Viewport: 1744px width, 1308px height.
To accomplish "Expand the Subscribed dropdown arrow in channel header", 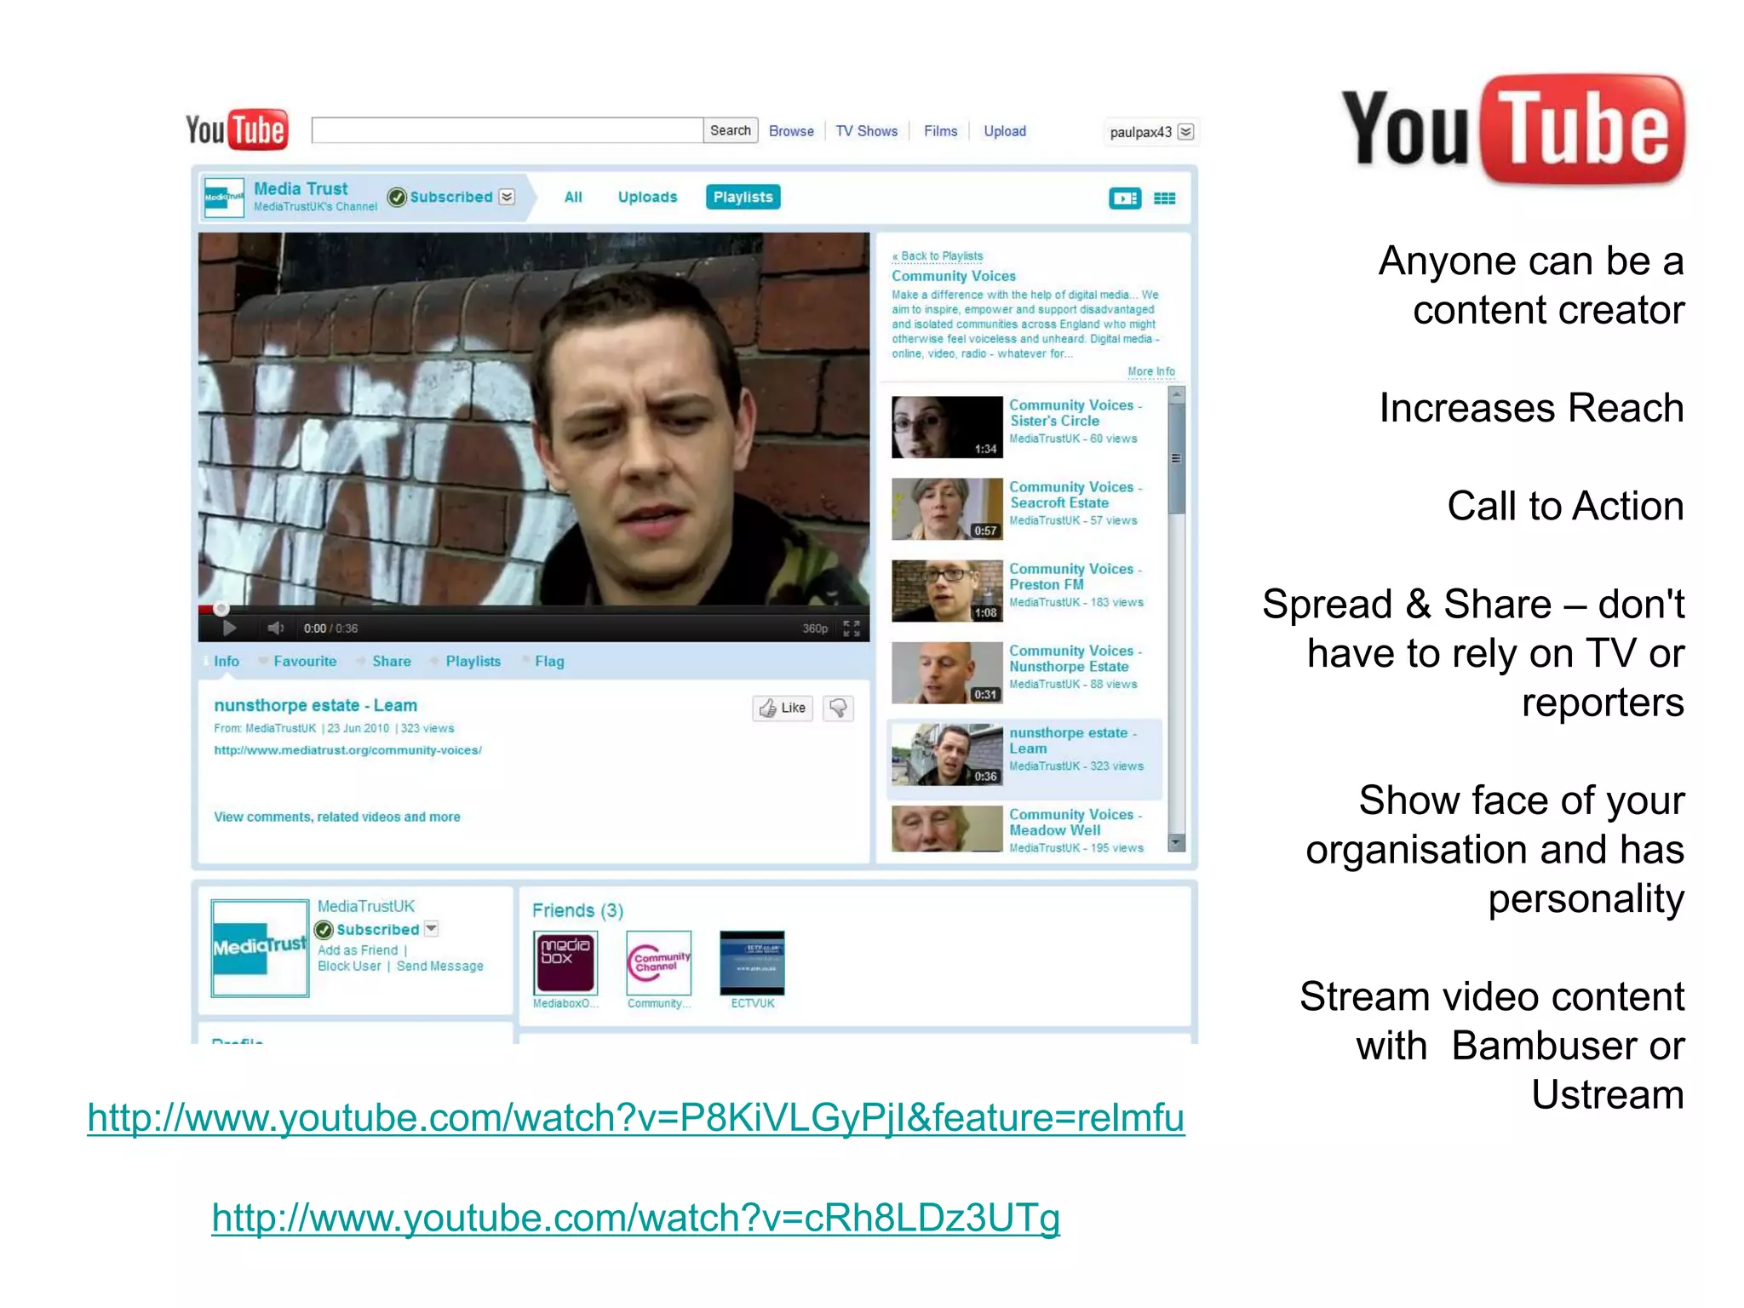I will point(507,197).
